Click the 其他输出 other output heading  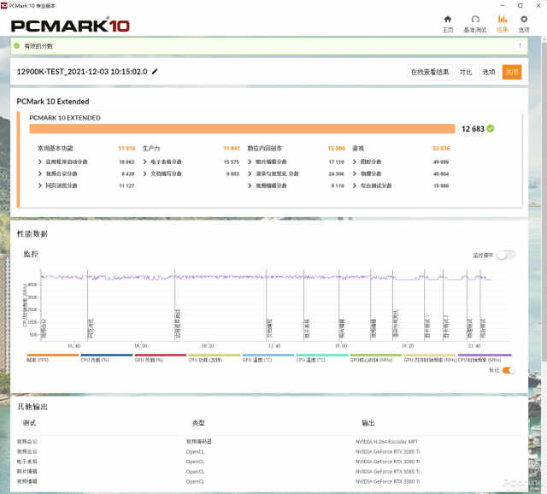click(32, 407)
